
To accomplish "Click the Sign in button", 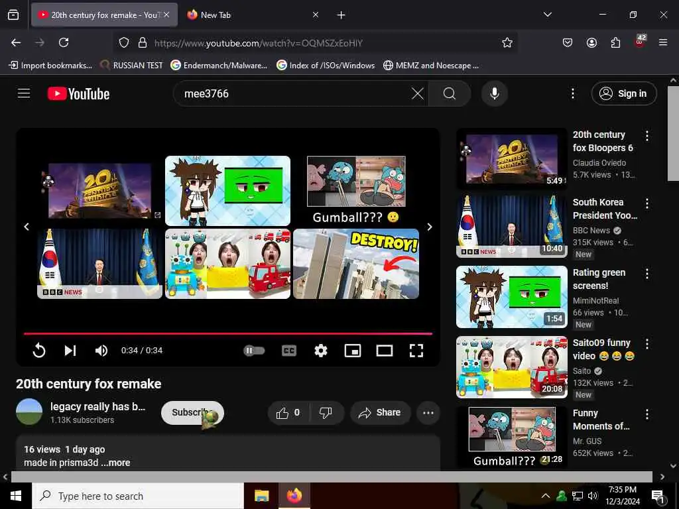I will click(623, 93).
